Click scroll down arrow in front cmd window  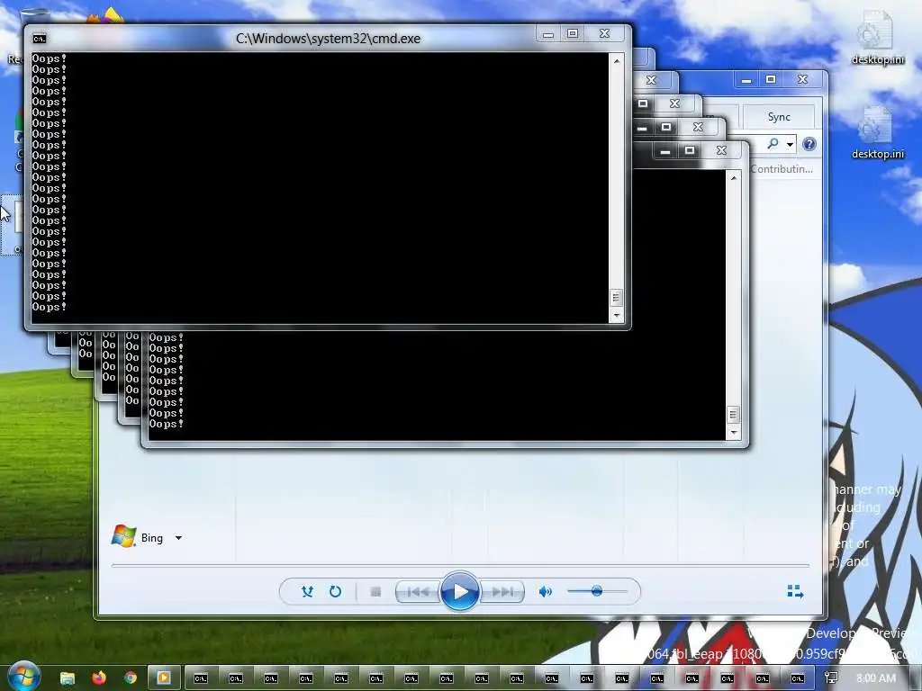click(x=616, y=316)
